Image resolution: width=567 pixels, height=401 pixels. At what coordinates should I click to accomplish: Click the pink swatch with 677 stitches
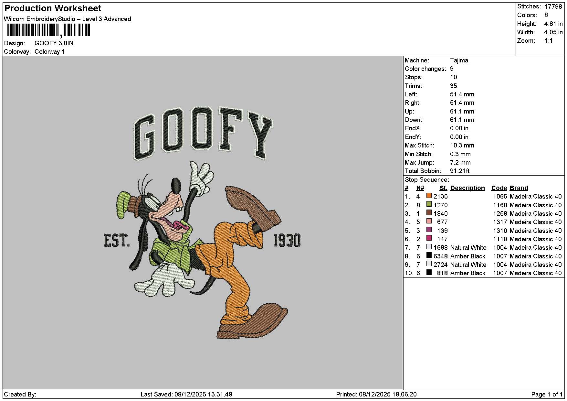(x=429, y=221)
